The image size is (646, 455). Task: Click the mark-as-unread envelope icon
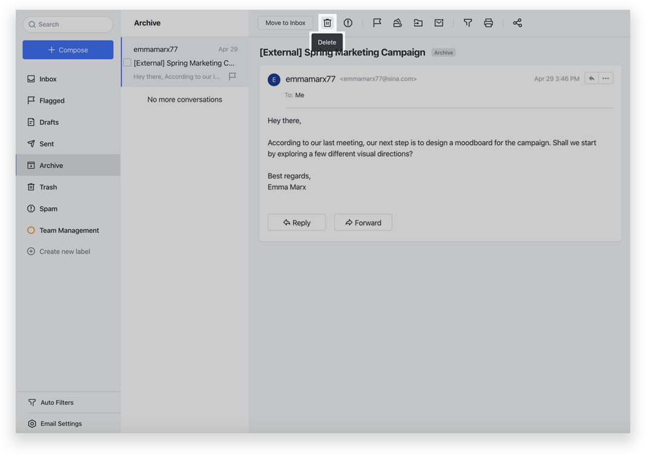click(439, 23)
